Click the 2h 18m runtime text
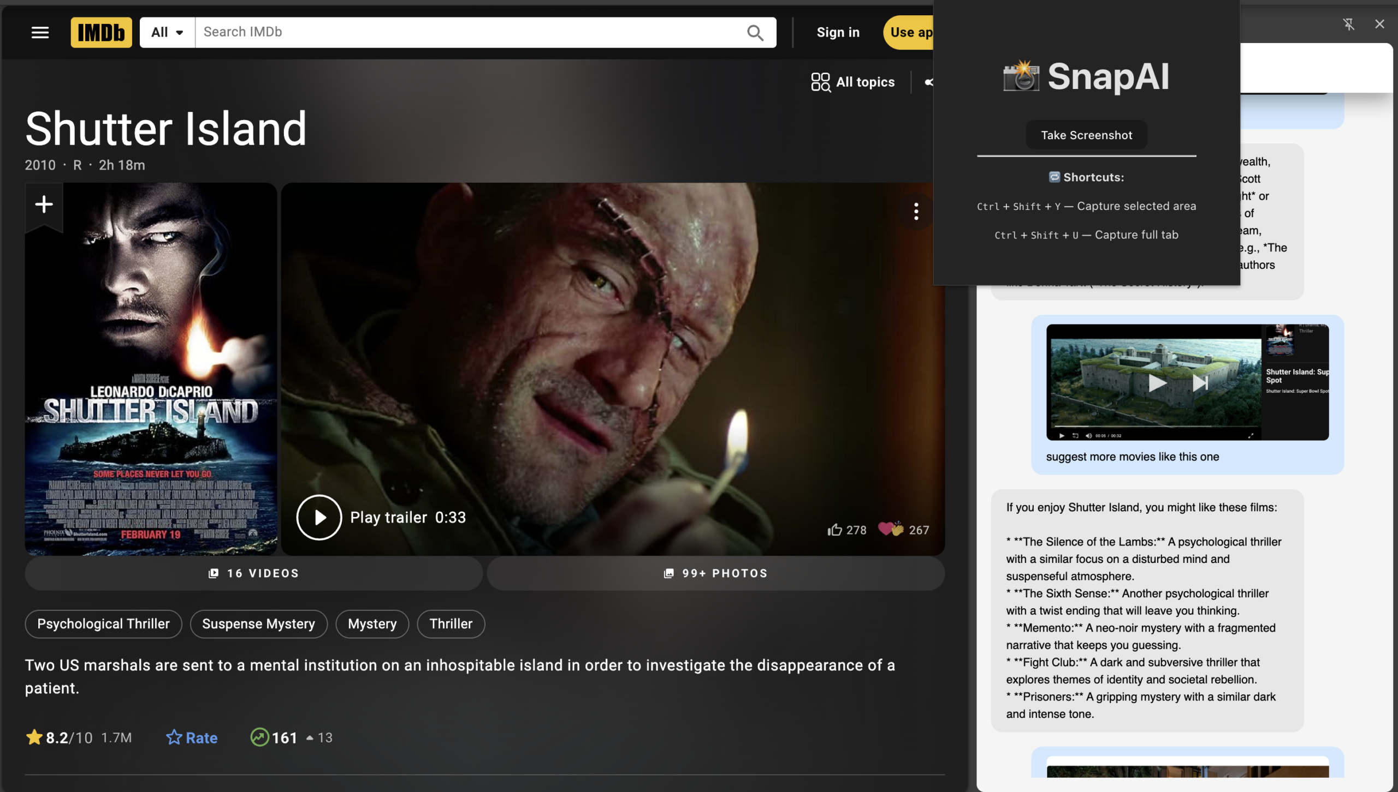1398x792 pixels. pyautogui.click(x=122, y=165)
